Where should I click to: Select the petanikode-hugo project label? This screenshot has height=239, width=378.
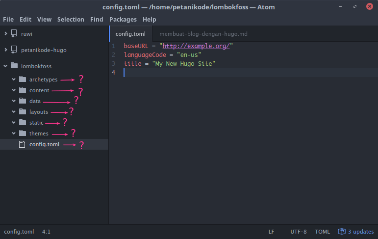coord(44,50)
